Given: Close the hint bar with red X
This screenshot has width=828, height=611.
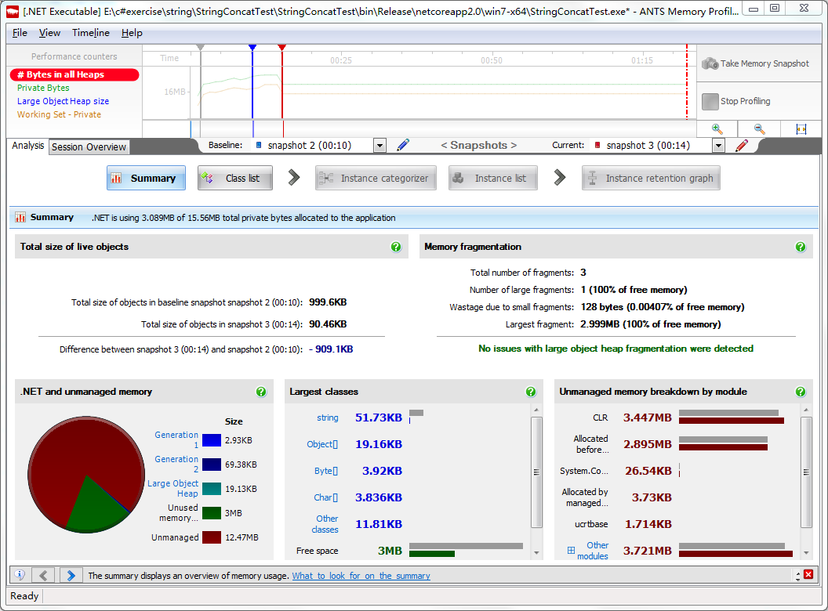Looking at the screenshot, I should (x=808, y=574).
